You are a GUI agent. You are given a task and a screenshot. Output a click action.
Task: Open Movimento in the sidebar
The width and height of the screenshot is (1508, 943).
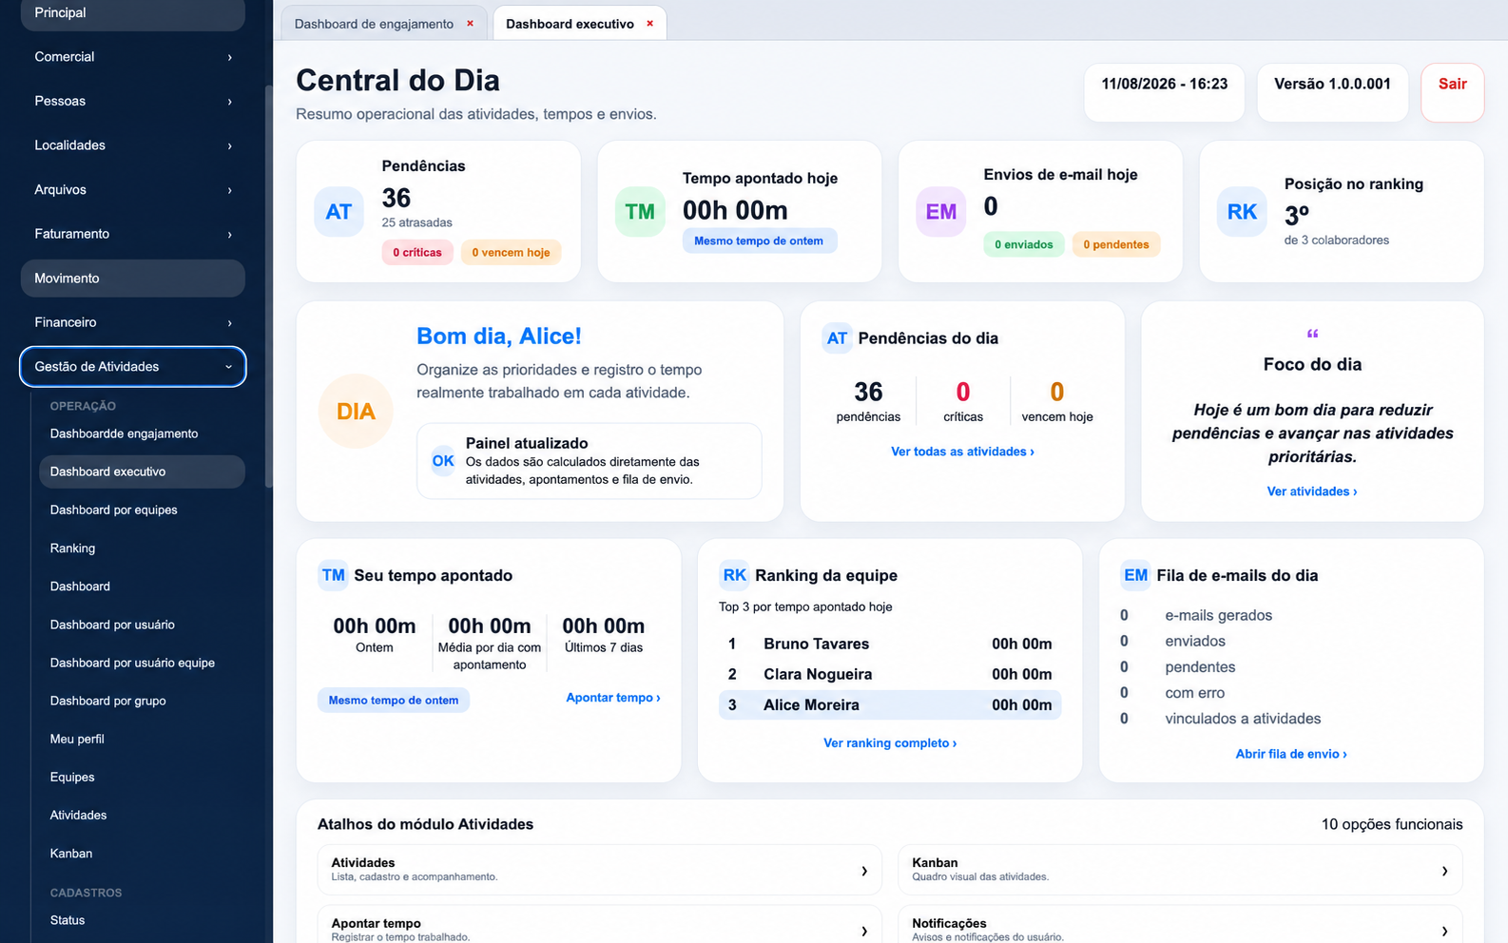pyautogui.click(x=133, y=279)
